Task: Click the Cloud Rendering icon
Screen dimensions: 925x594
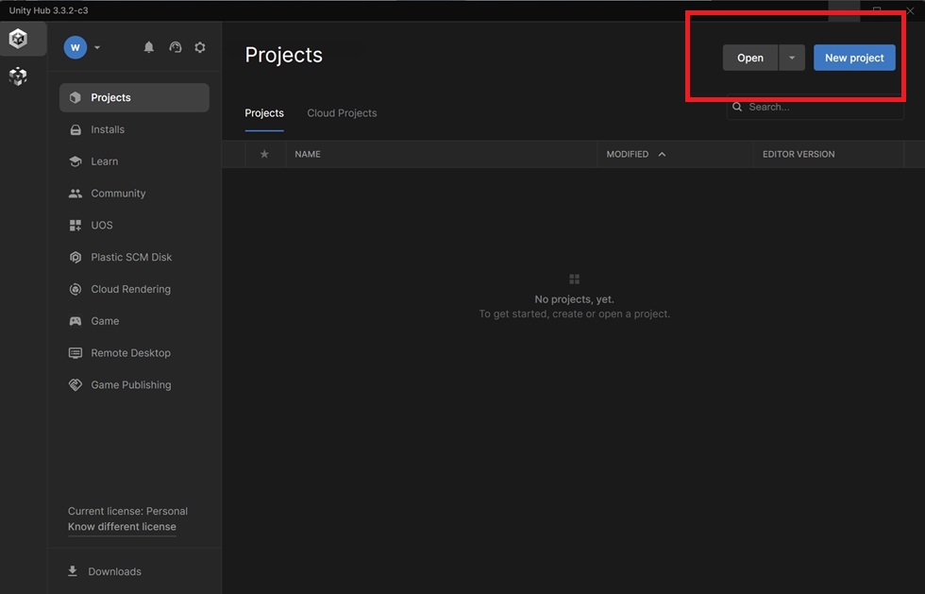Action: click(x=76, y=289)
